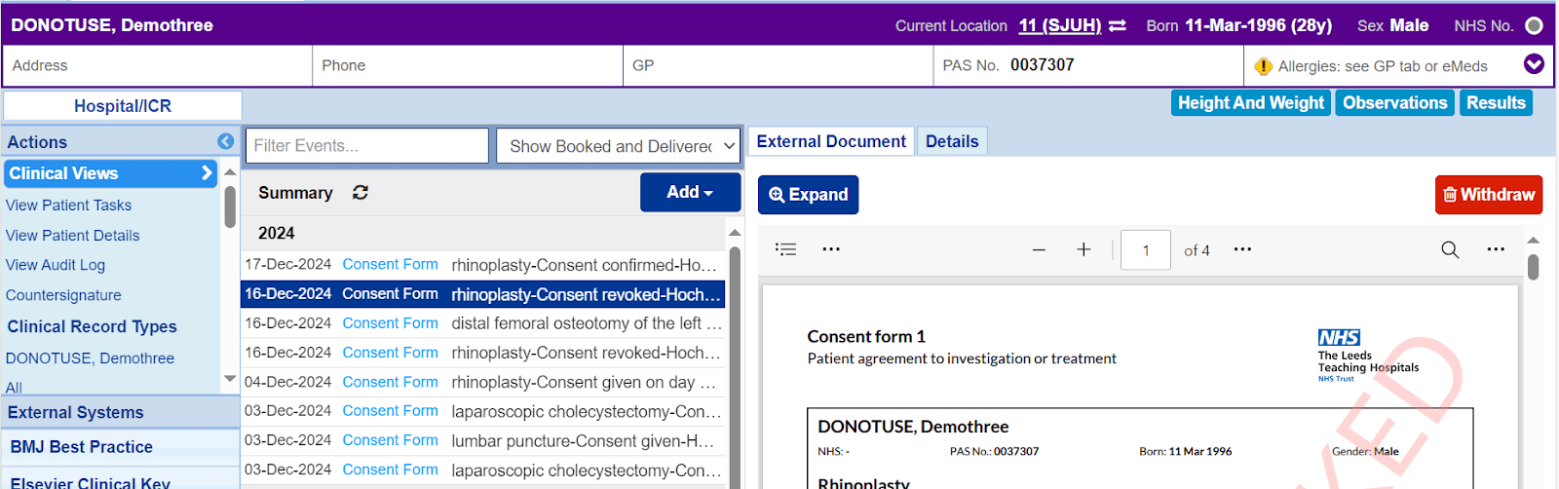Screen dimensions: 1559x489
Task: Click the allergies warning icon
Action: pyautogui.click(x=1264, y=66)
